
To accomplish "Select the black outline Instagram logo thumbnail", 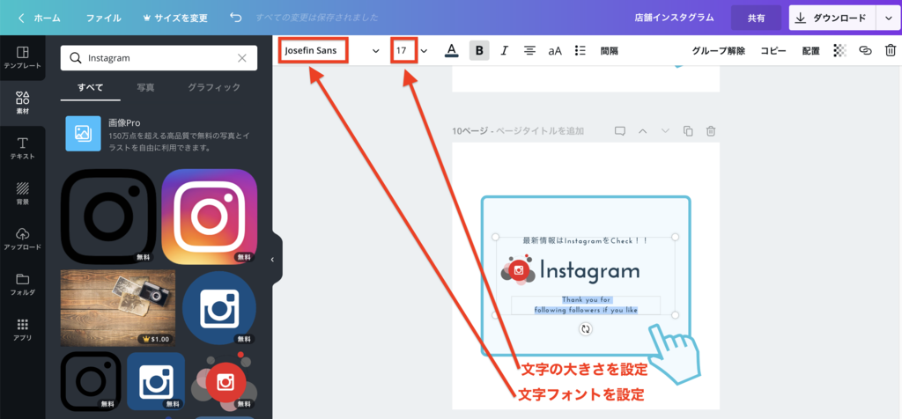I will 108,217.
